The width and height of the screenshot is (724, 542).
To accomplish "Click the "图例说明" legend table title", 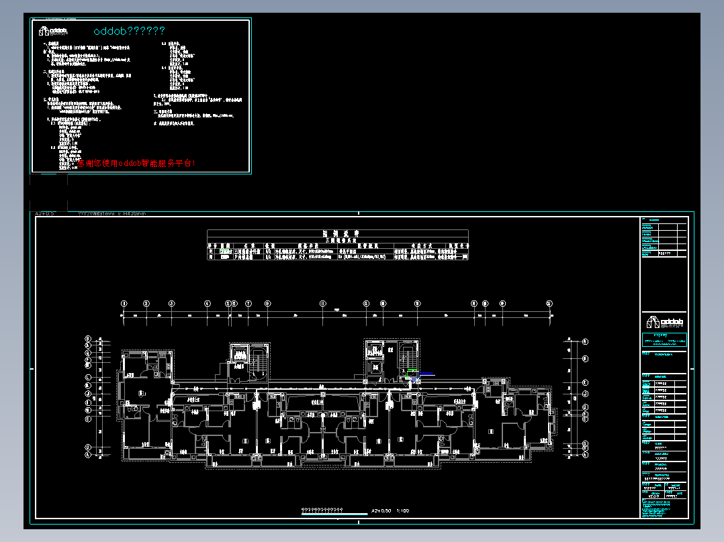I will (341, 233).
